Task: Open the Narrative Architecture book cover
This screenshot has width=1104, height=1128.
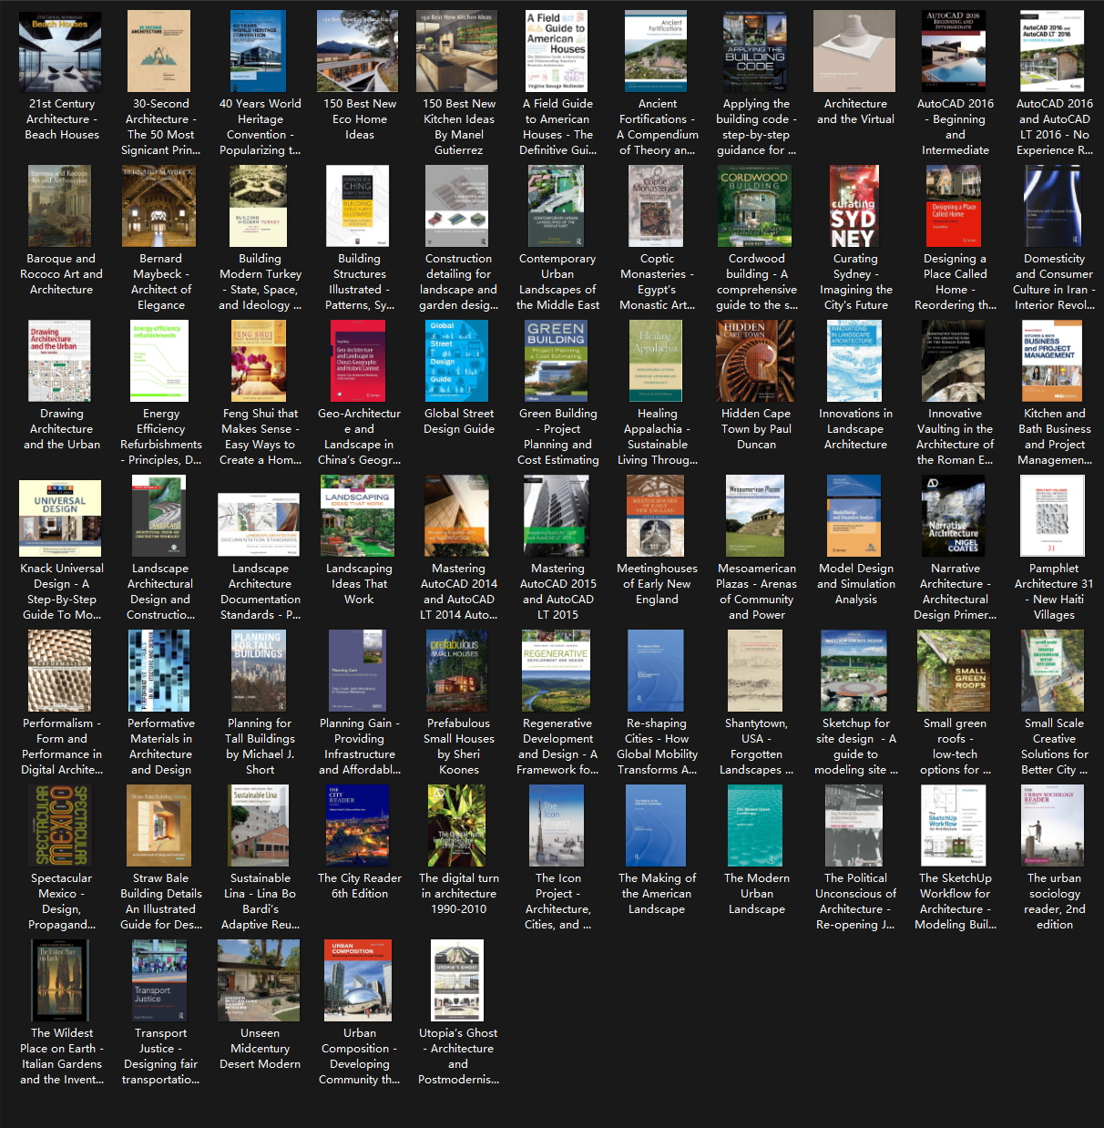Action: (x=954, y=516)
